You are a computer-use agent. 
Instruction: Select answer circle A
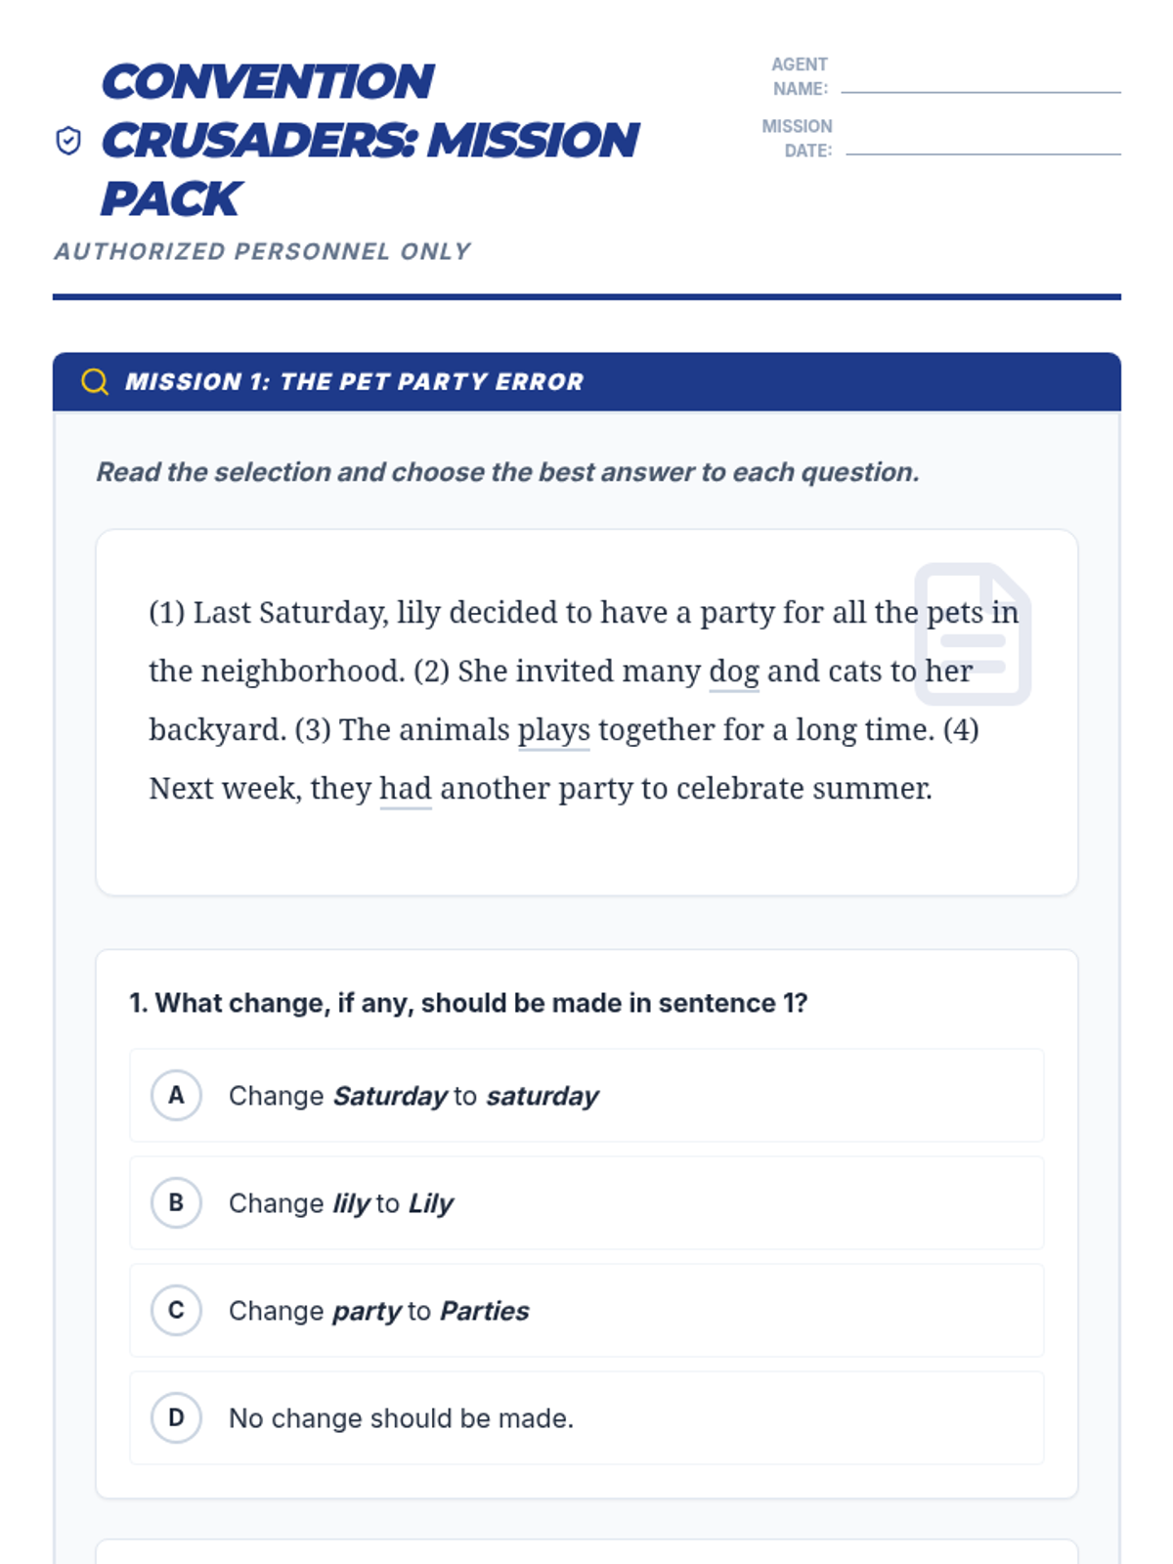176,1095
